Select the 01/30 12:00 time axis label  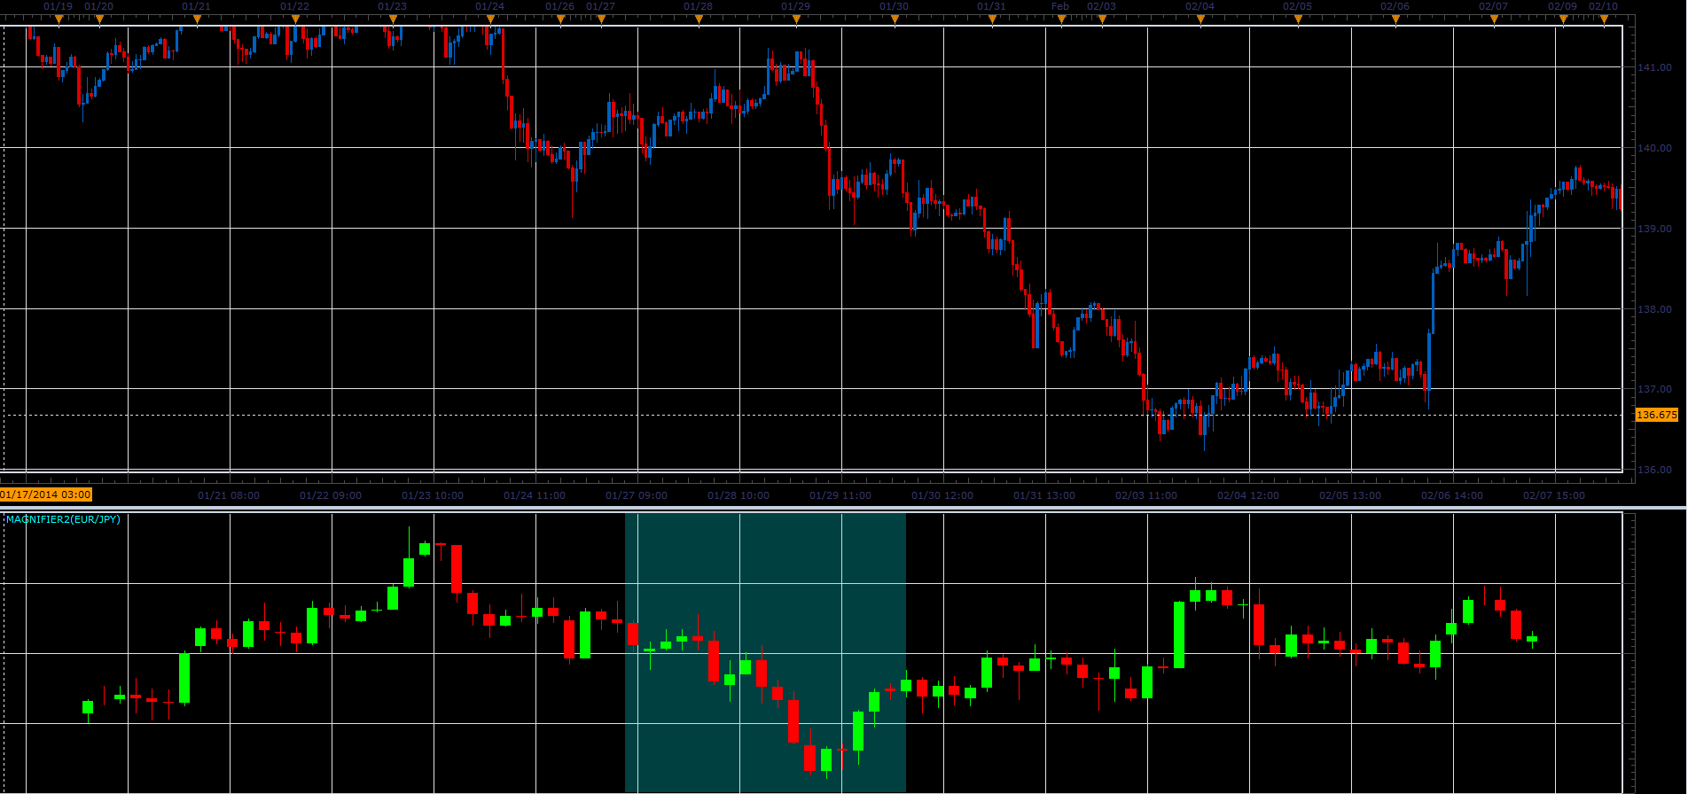pyautogui.click(x=942, y=495)
